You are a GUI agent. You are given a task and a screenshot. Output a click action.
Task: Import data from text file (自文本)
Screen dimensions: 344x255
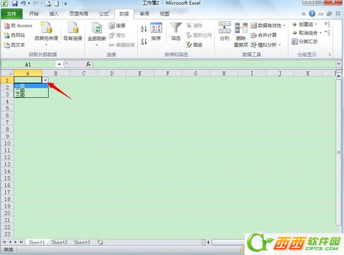tap(14, 45)
